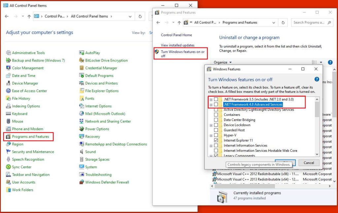Viewport: 338px width, 213px height.
Task: Go up one level in Programs and Features
Action: (179, 23)
